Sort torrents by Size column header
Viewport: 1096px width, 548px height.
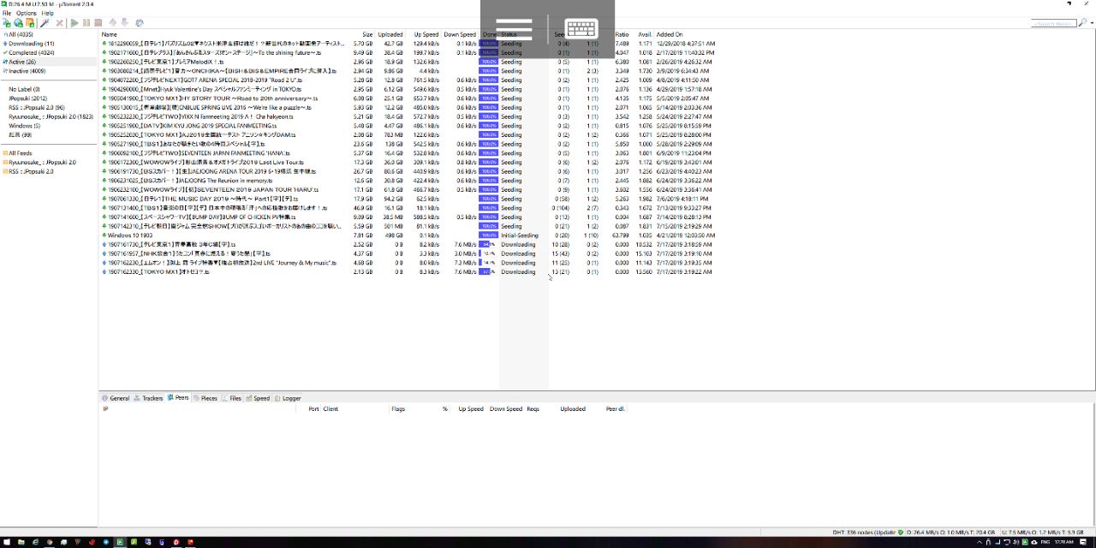point(367,35)
